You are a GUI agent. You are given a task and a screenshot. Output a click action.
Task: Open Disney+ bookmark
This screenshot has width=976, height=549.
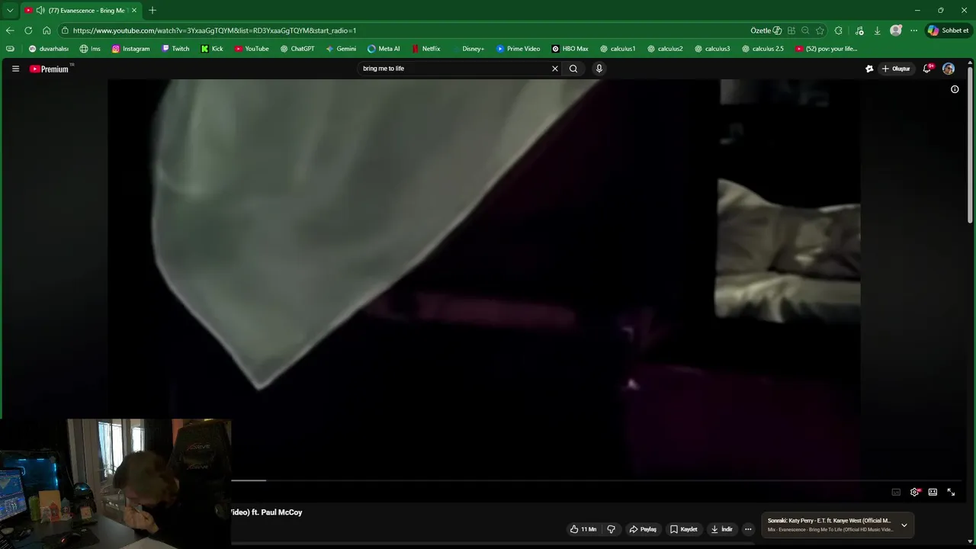click(467, 49)
